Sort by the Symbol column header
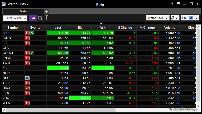Viewport: 202px width, 114px height. pos(13,28)
